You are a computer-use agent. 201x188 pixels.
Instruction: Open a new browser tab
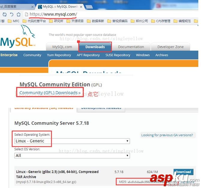click(89, 7)
